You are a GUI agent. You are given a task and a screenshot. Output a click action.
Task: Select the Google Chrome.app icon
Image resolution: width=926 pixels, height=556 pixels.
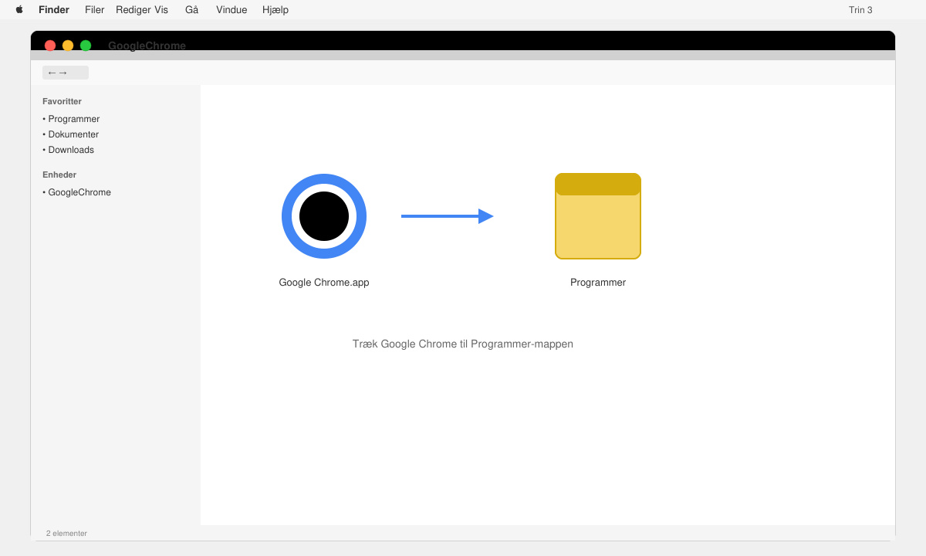click(324, 216)
